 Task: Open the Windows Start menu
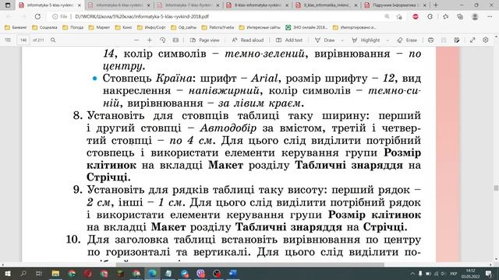pos(7,273)
